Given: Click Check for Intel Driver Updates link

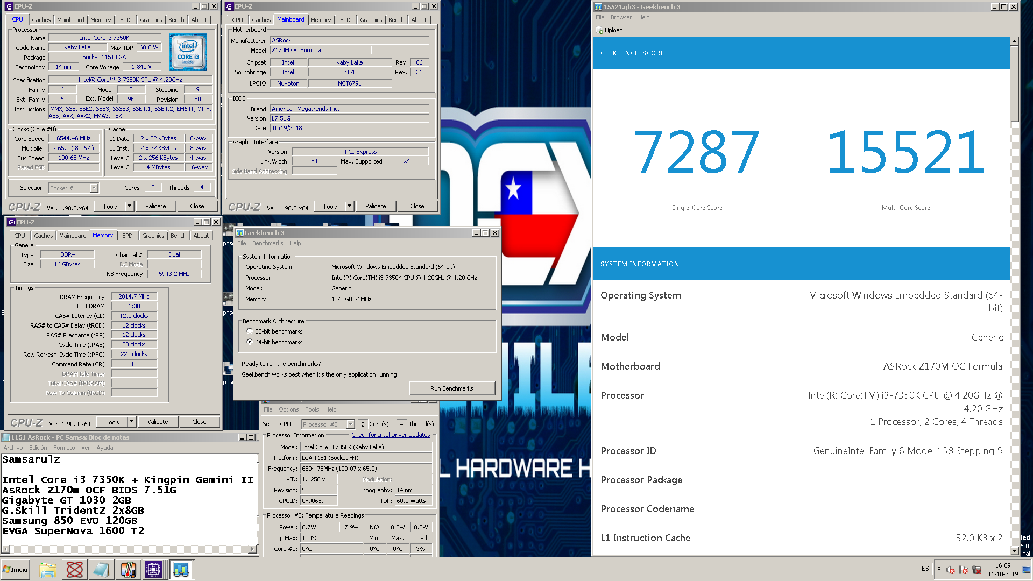Looking at the screenshot, I should coord(391,435).
